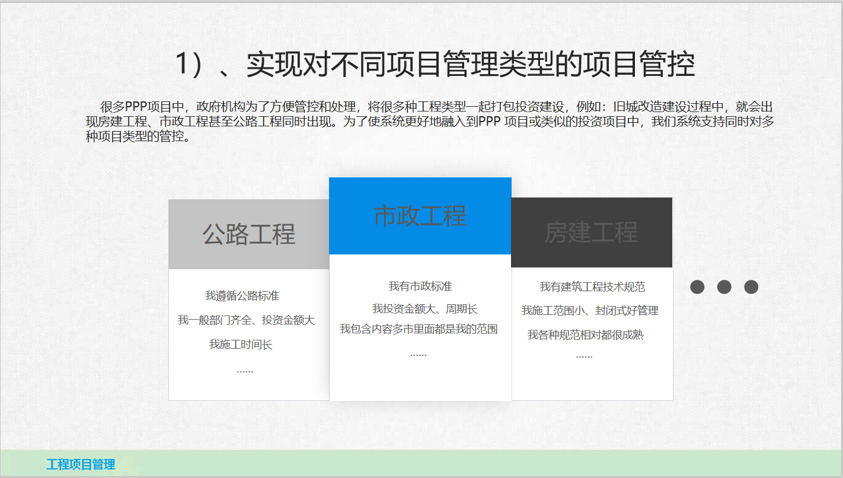843x478 pixels.
Task: Click the line 我投资金额大、周期长
Action: pos(424,309)
